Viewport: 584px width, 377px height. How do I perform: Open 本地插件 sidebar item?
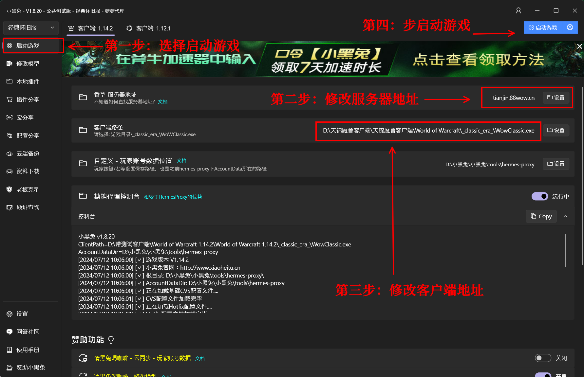tap(31, 81)
